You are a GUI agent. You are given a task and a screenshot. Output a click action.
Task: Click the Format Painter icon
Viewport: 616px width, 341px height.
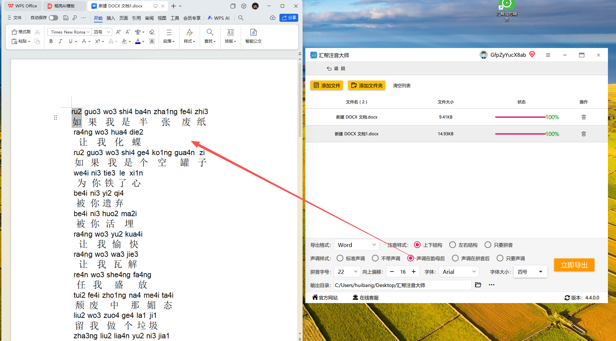(21, 32)
